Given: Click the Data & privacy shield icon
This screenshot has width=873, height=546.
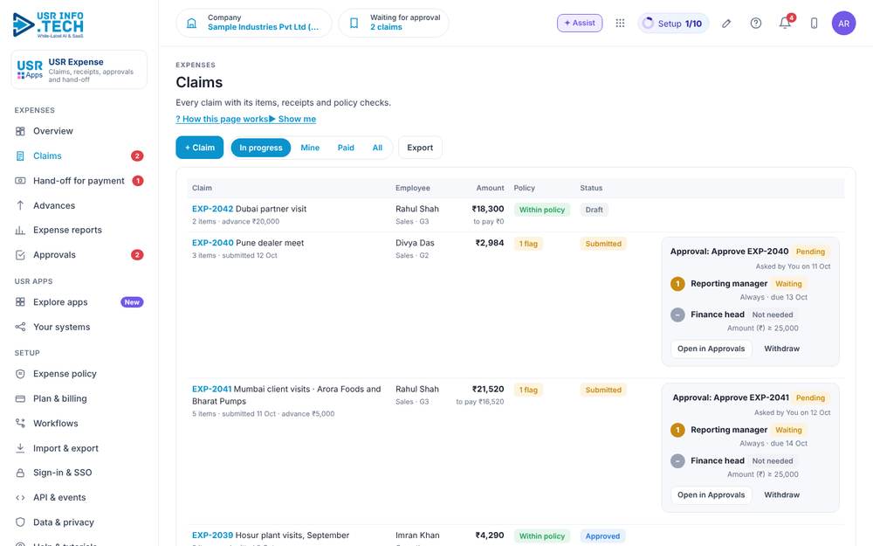Looking at the screenshot, I should (x=20, y=522).
